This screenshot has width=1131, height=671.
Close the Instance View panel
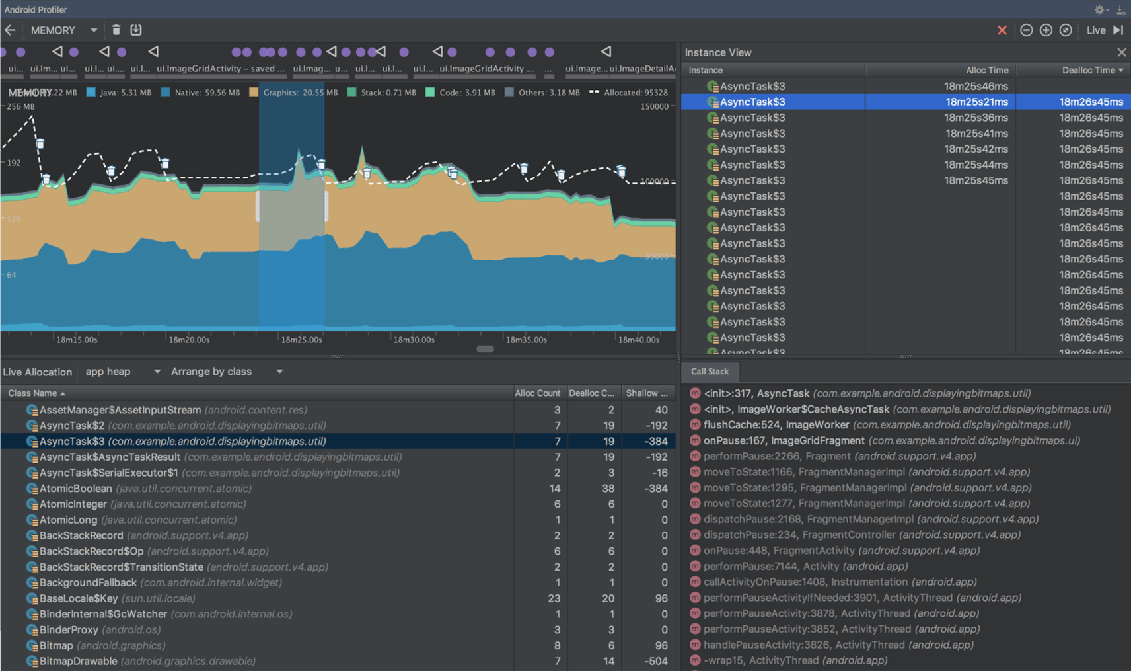tap(1121, 52)
